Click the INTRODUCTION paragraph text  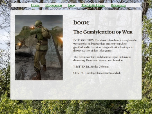pyautogui.click(x=105, y=45)
